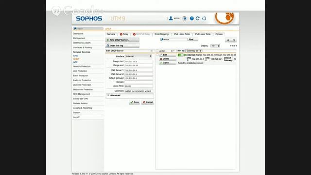Switch to the Servers tab
Screen dimensions: 311x175
tap(111, 34)
